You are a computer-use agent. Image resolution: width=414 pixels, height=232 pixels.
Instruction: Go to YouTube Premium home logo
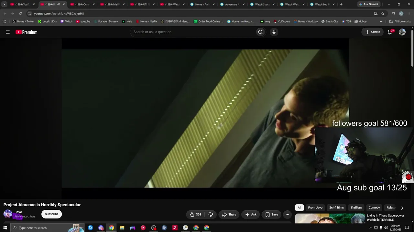point(27,32)
